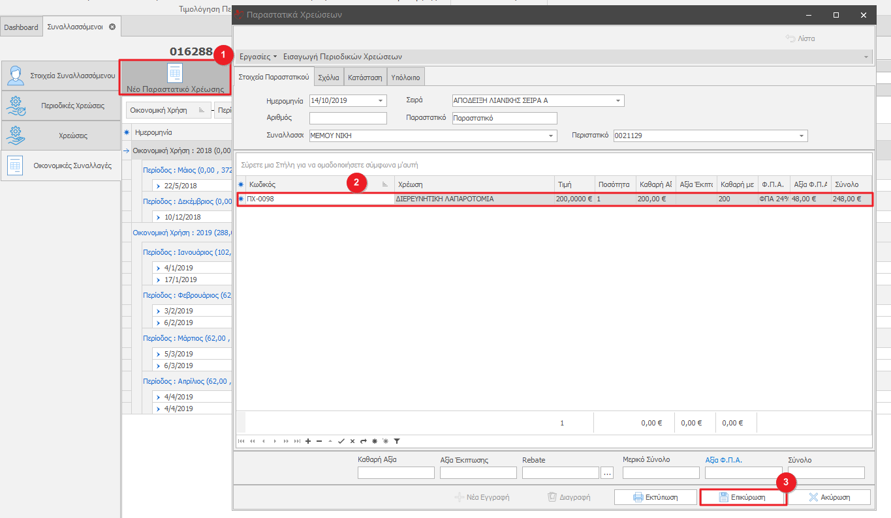Delete grid row with minus icon
This screenshot has width=891, height=518.
(319, 441)
